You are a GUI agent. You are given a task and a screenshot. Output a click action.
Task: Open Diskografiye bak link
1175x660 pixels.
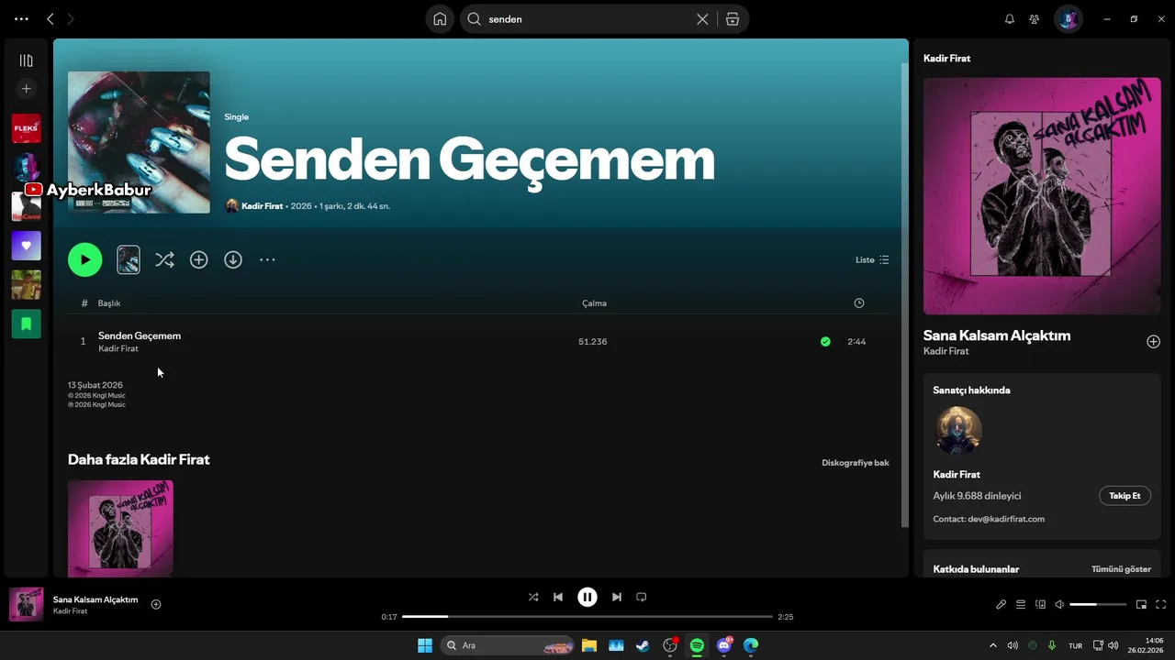(856, 463)
